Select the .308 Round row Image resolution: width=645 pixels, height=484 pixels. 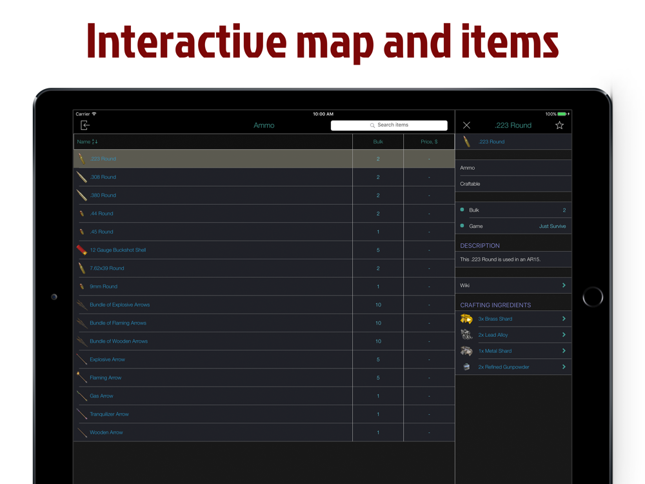tap(213, 177)
